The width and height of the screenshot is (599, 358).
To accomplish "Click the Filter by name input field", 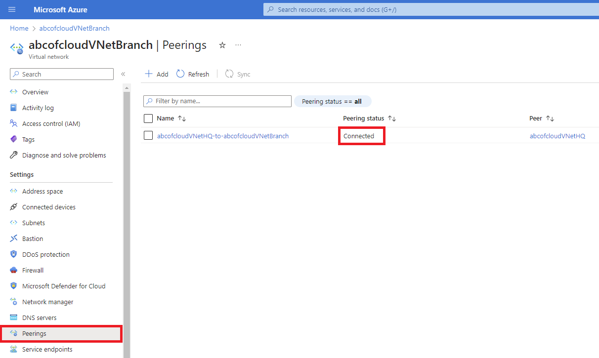I will point(217,101).
